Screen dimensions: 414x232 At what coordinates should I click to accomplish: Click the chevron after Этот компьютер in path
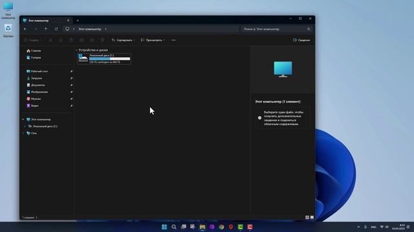point(105,29)
